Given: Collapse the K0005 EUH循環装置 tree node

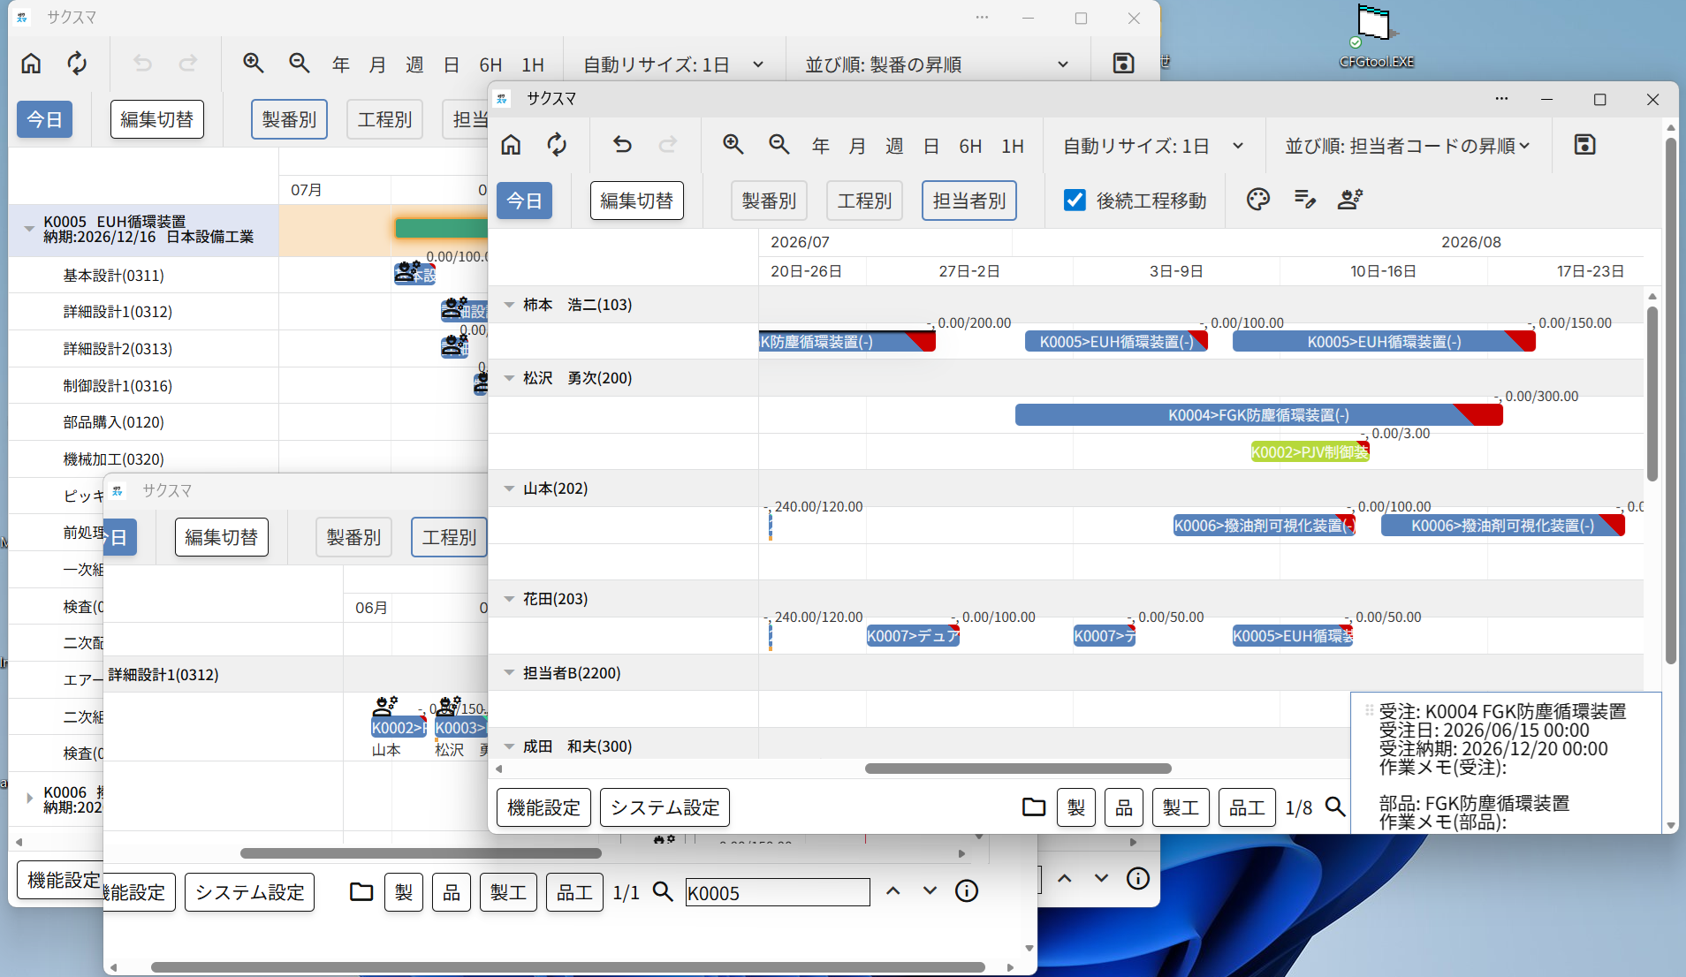Looking at the screenshot, I should pos(29,229).
